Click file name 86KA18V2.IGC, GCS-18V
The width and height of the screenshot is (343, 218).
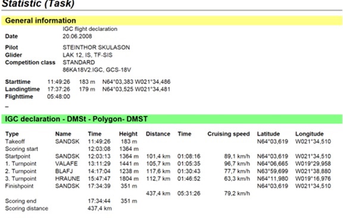tap(96, 70)
